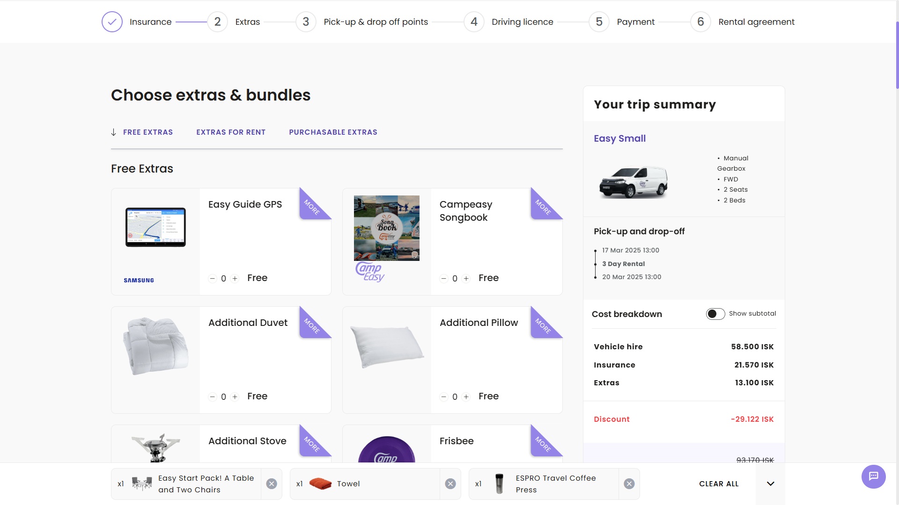Screen dimensions: 899x505
Task: Open the live chat bubble
Action: [874, 476]
